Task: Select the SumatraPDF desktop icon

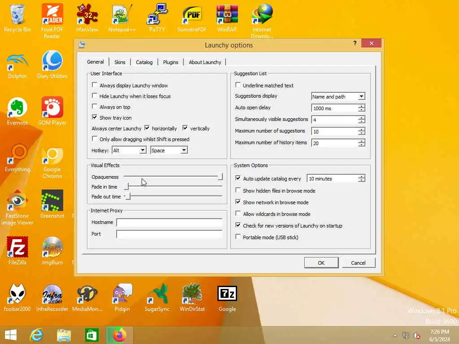Action: [192, 17]
